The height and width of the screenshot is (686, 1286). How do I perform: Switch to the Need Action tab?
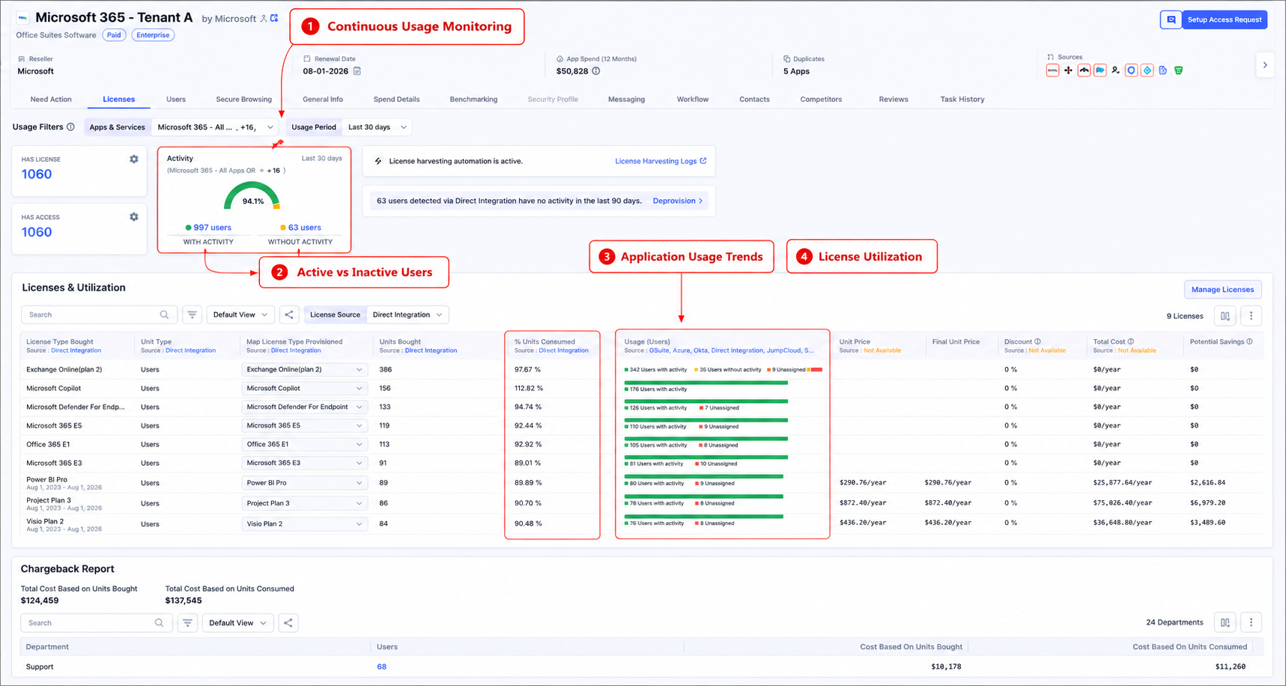click(51, 99)
